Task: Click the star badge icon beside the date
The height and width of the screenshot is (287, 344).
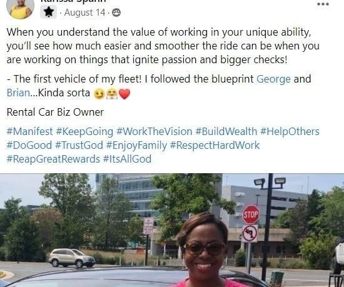Action: pos(49,12)
